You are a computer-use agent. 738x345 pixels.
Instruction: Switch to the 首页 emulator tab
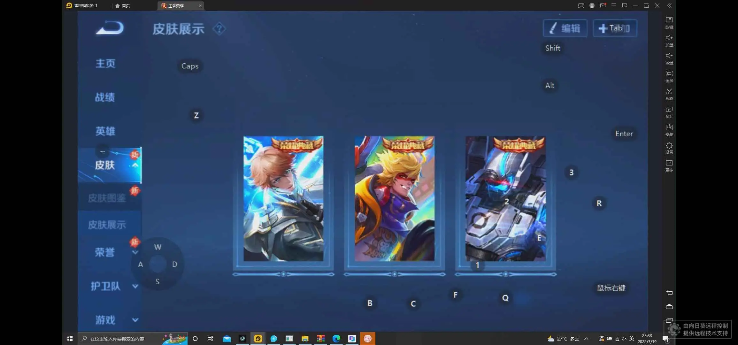coord(123,6)
